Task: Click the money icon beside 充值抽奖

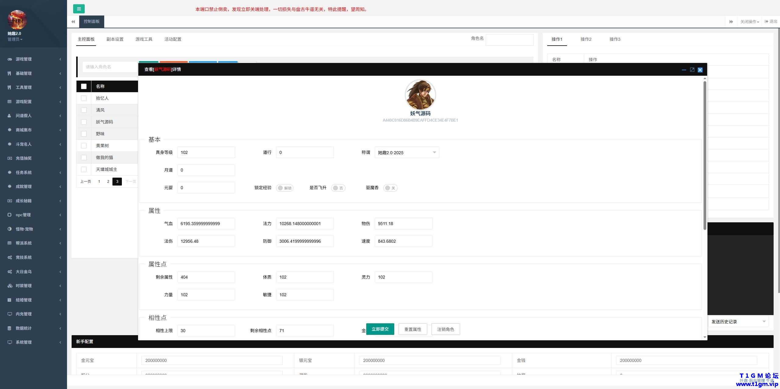Action: (9, 158)
